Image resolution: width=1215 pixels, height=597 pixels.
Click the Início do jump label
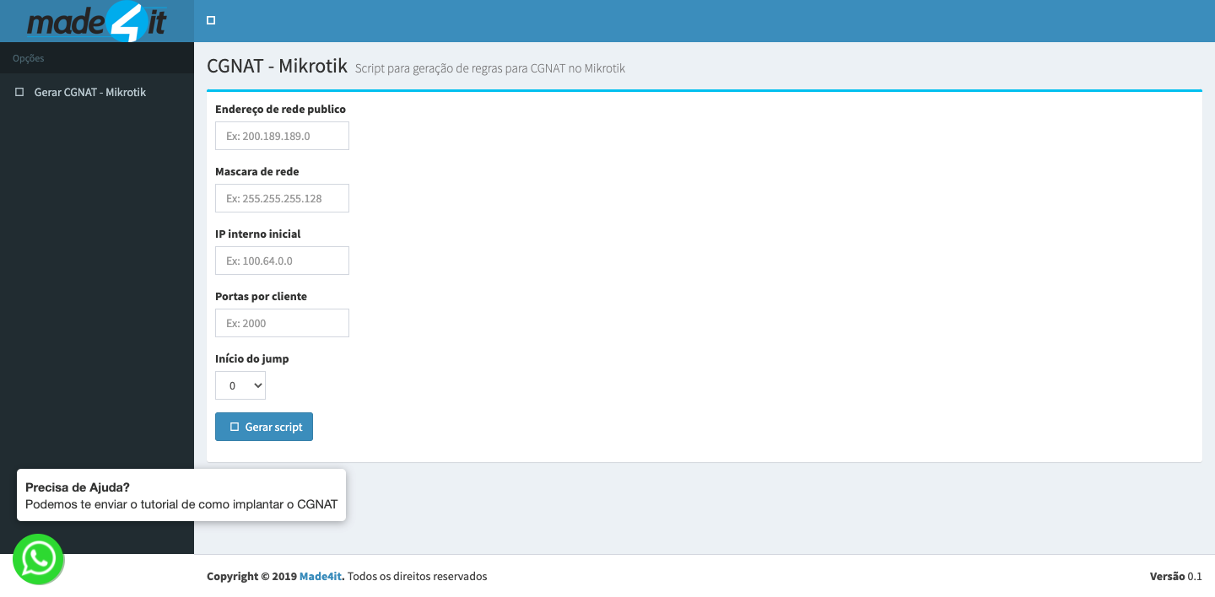pos(252,358)
